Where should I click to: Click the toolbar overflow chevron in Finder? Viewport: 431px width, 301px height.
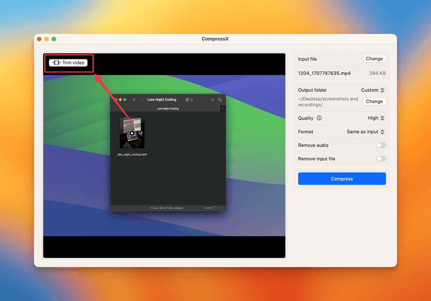(212, 99)
